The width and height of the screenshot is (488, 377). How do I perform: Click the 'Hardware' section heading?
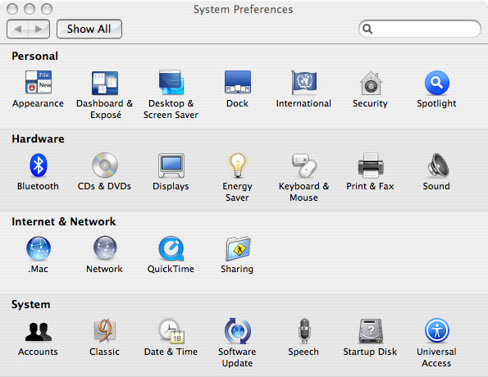point(38,139)
